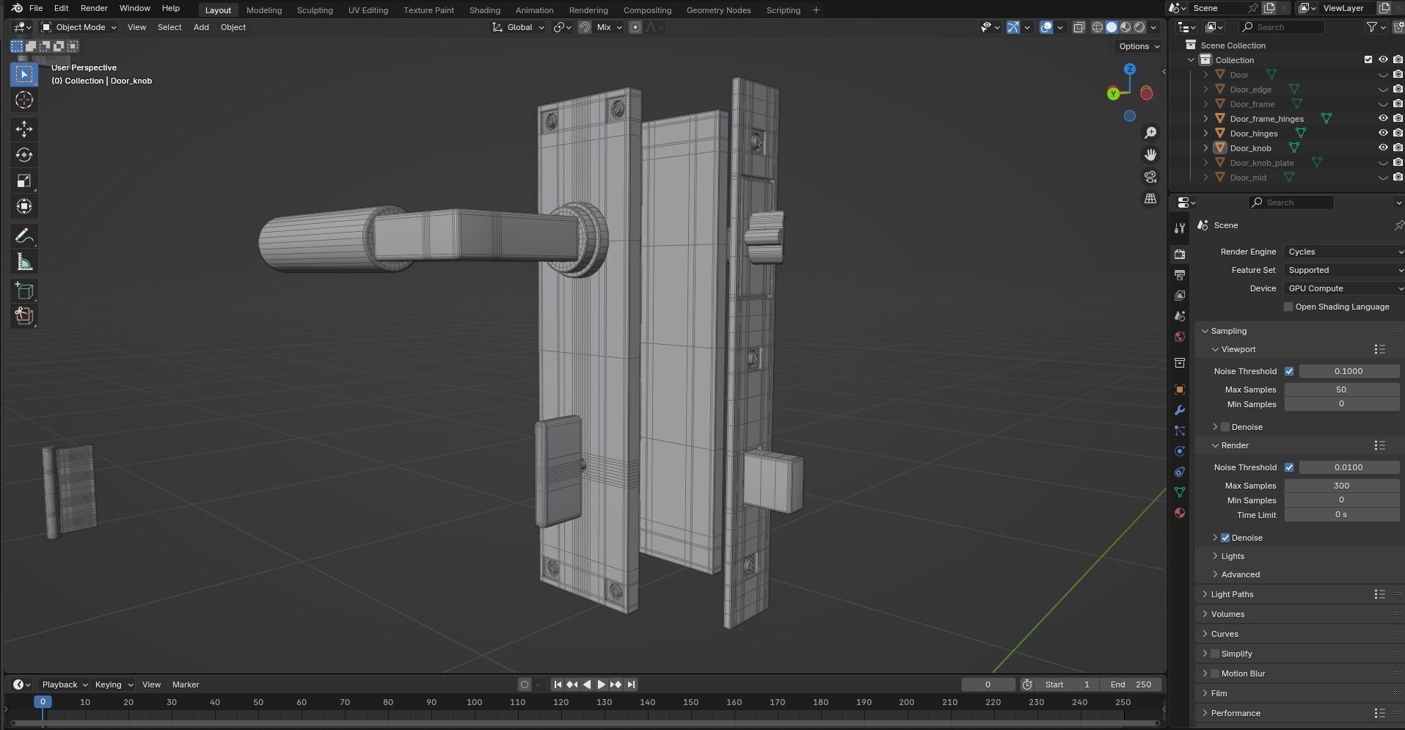The height and width of the screenshot is (730, 1405).
Task: Switch to Geometry Nodes workspace tab
Action: (x=718, y=10)
